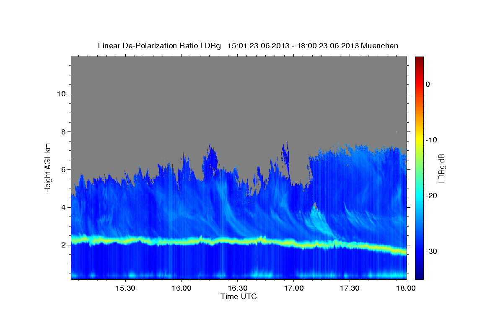
Task: Click the colorbar value label -10
Action: [432, 140]
